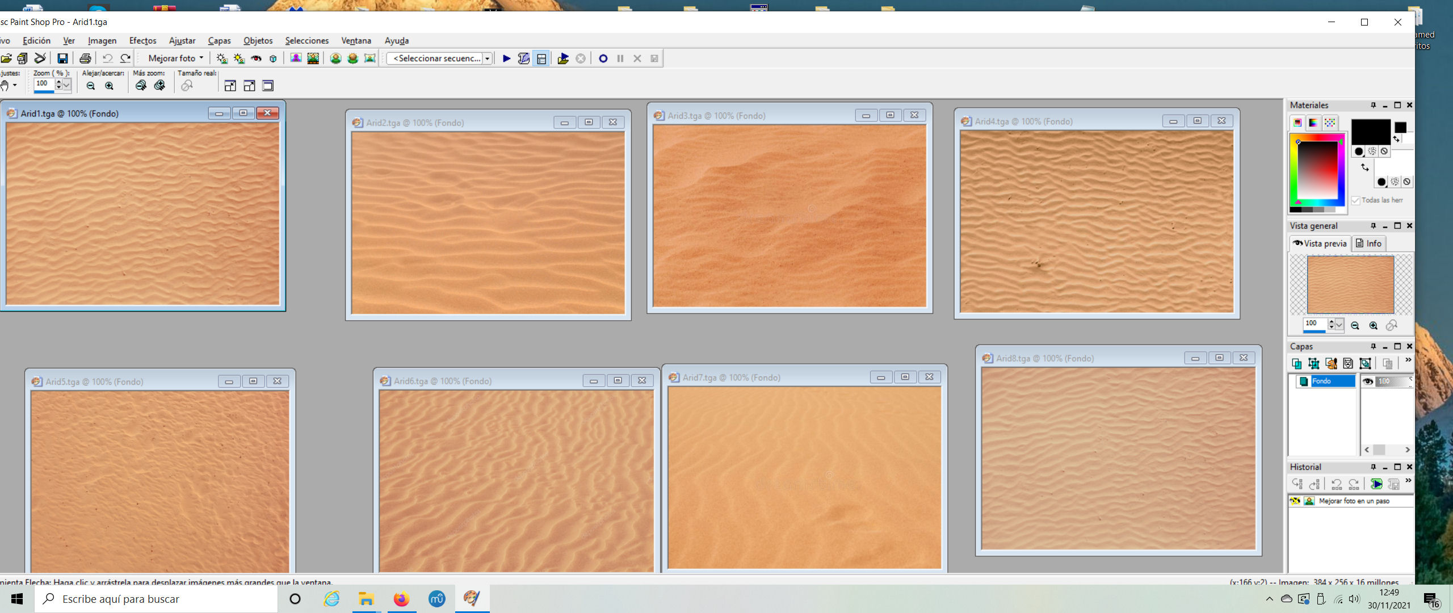Click the Run script play icon

pyautogui.click(x=507, y=58)
